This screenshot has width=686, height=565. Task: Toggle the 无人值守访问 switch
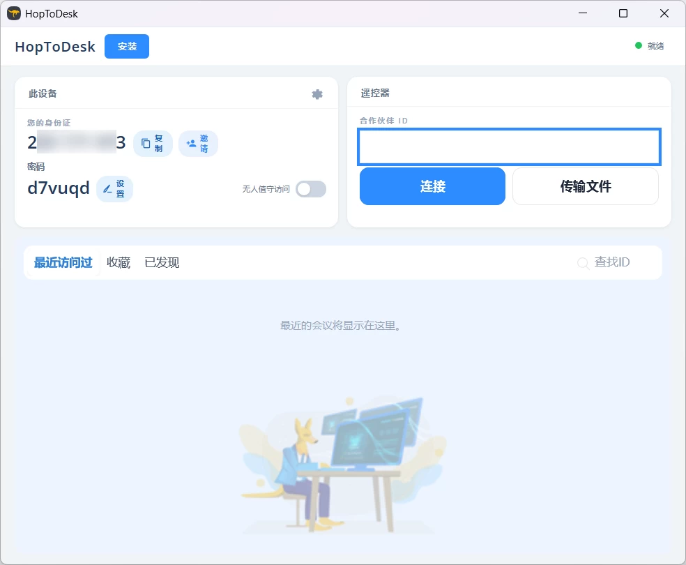click(x=311, y=189)
